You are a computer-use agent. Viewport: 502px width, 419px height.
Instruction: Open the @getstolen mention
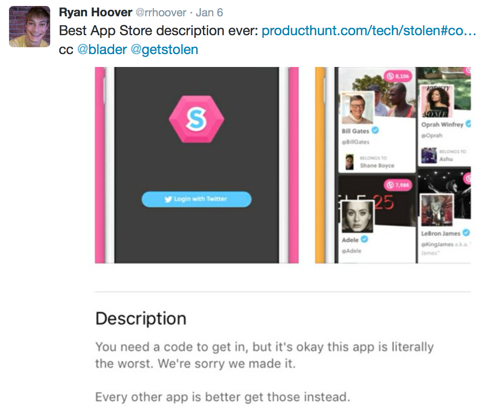pos(165,50)
